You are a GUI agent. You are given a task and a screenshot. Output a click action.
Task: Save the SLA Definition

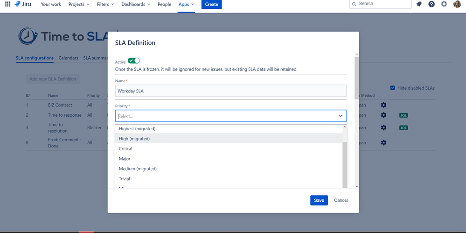click(319, 200)
